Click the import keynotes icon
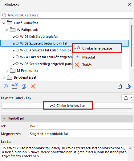 120,86
